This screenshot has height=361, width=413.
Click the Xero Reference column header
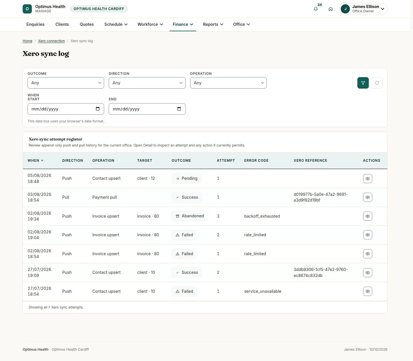coord(310,161)
